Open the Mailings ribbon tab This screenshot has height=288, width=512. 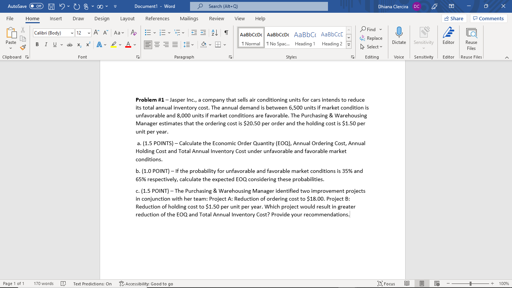(189, 18)
